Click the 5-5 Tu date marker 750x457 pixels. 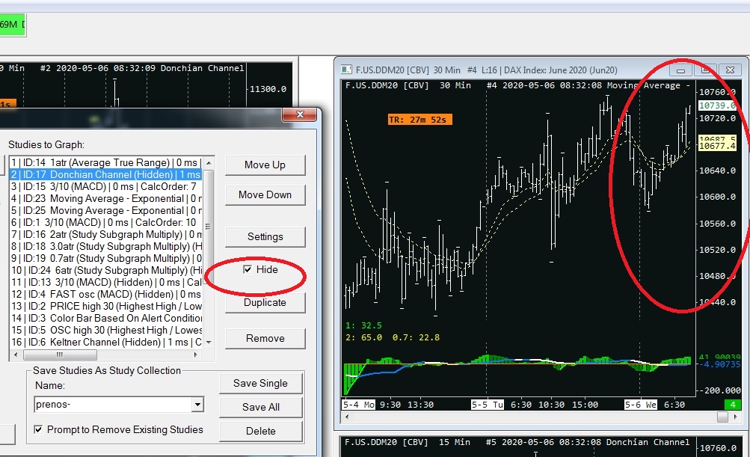(x=487, y=405)
